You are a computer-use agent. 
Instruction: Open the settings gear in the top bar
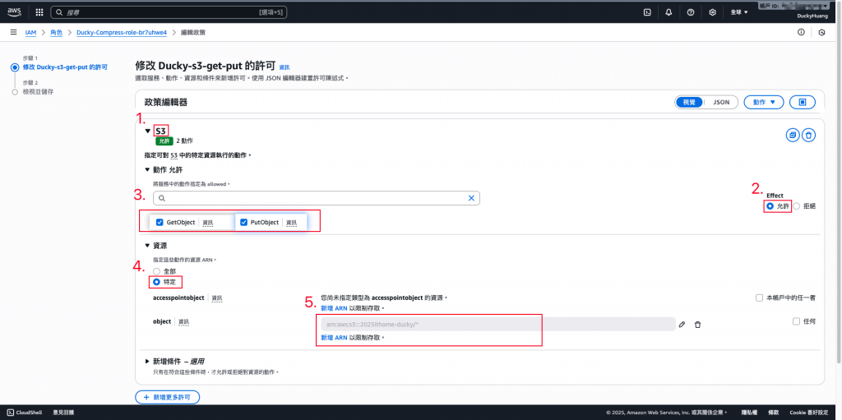[x=713, y=12]
